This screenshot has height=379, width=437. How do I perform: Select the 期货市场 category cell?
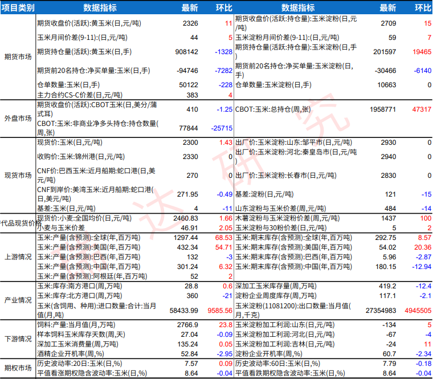tap(18, 57)
